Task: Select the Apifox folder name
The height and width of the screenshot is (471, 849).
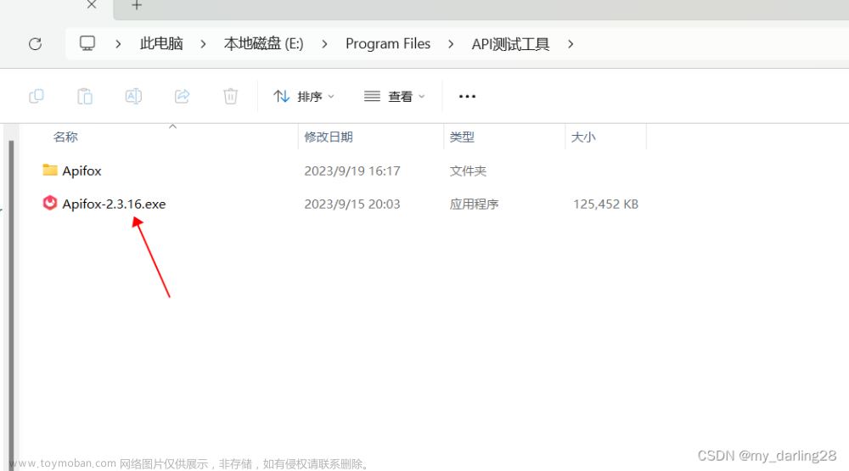Action: click(x=82, y=171)
